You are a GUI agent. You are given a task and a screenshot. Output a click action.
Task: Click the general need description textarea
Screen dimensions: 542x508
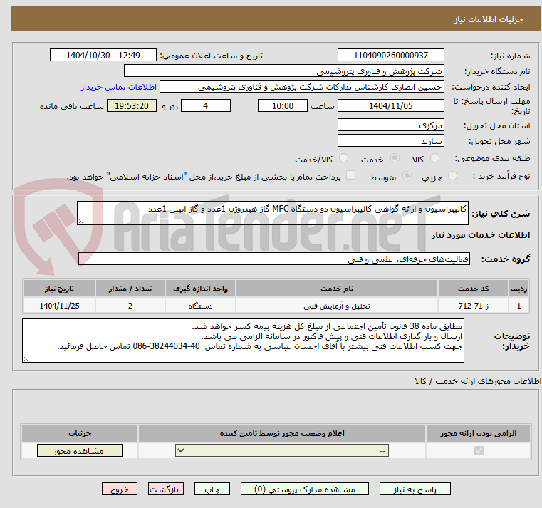pyautogui.click(x=272, y=213)
